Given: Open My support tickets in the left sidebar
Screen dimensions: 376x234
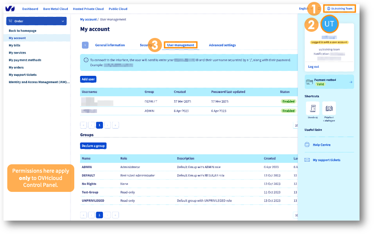Looking at the screenshot, I should coord(23,75).
